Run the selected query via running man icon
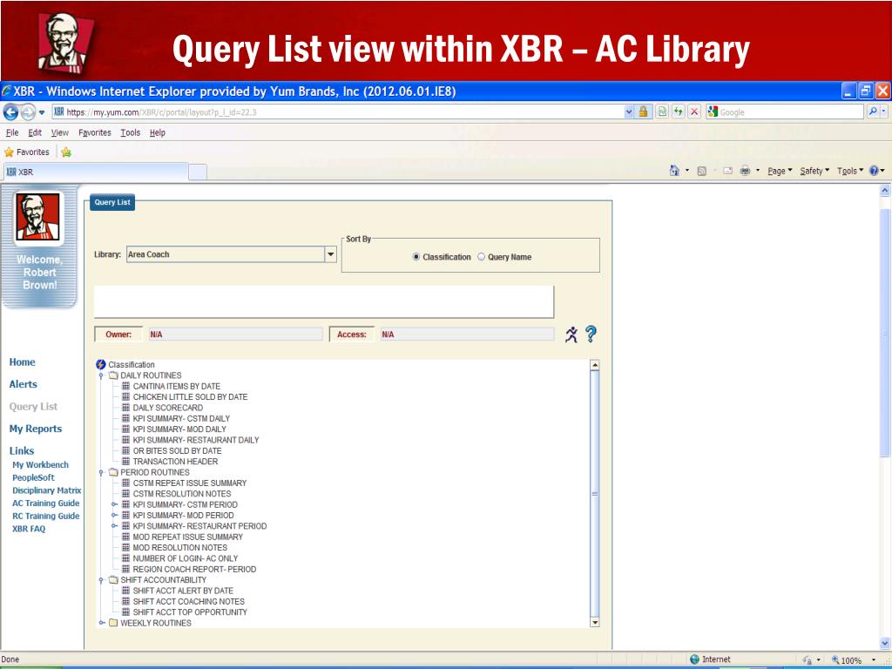892x669 pixels. point(571,334)
